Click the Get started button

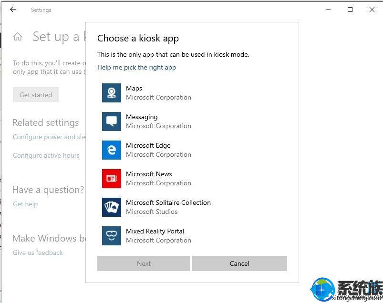pos(36,95)
